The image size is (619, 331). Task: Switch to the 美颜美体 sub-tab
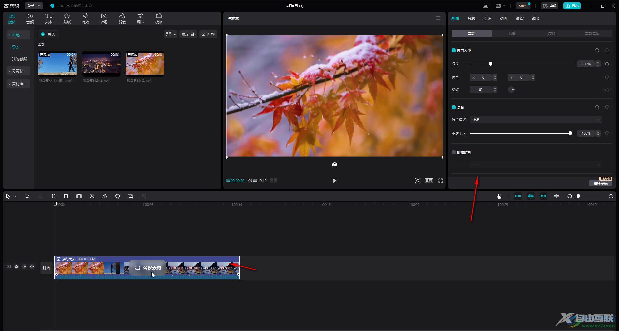point(592,34)
